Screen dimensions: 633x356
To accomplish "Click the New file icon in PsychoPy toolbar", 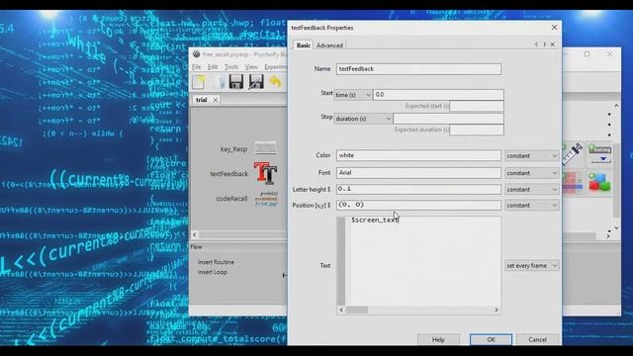I will tap(199, 82).
